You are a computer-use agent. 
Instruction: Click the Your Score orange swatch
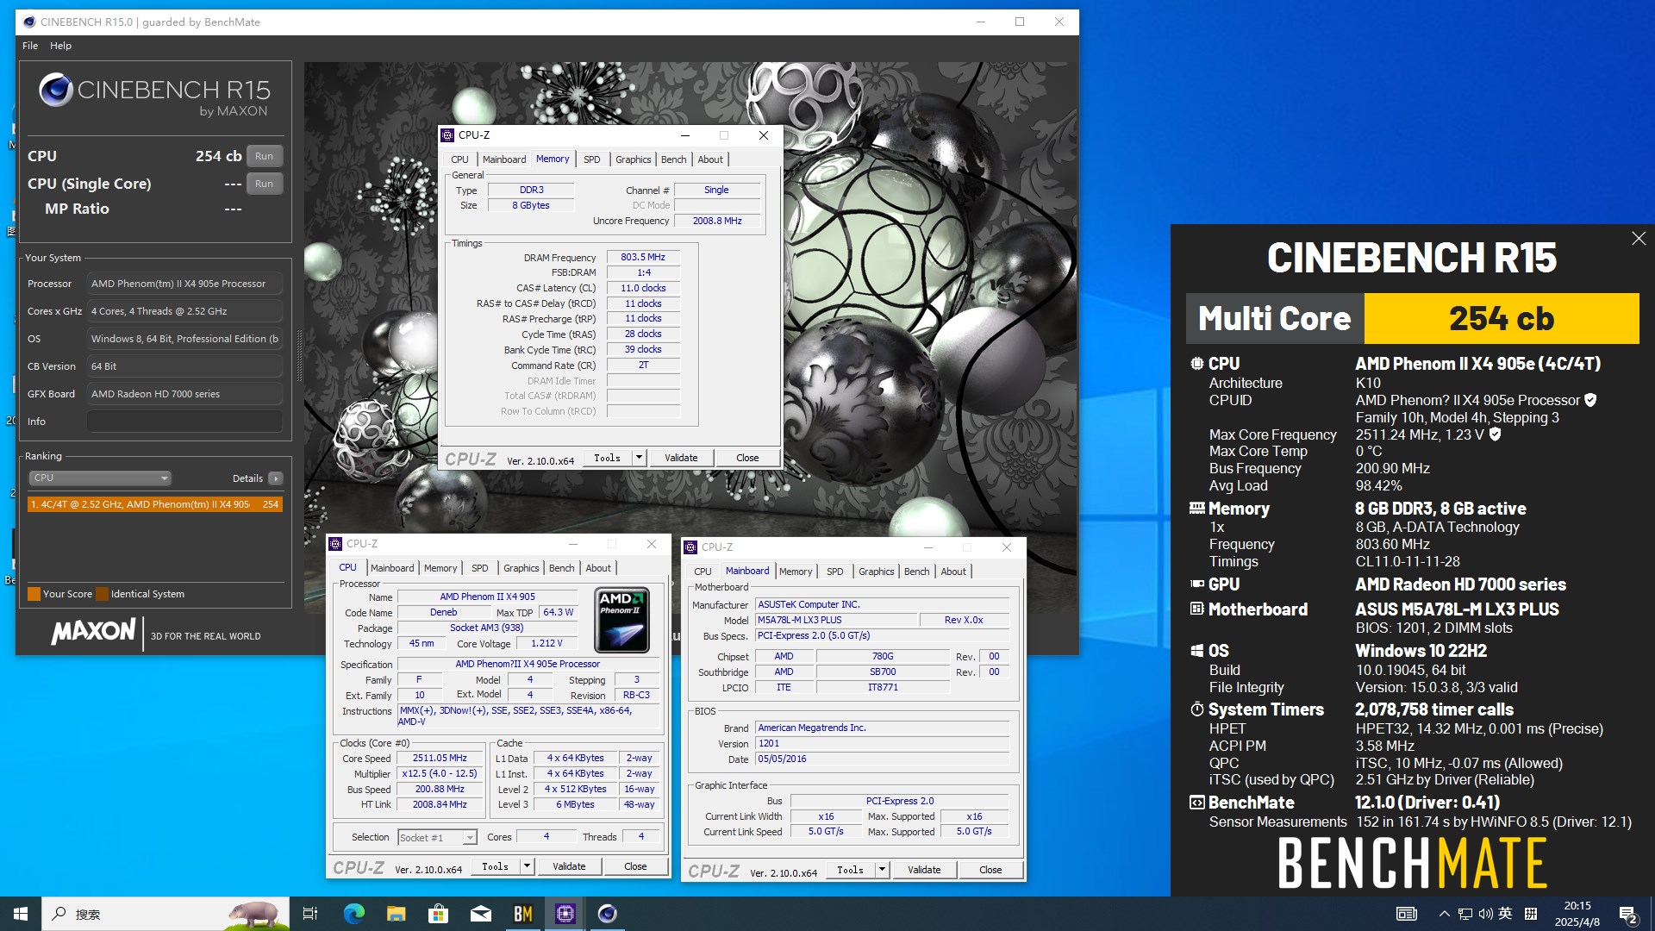[x=34, y=594]
